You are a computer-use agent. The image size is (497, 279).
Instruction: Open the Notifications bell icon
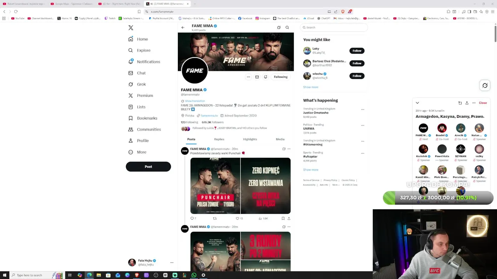click(131, 62)
